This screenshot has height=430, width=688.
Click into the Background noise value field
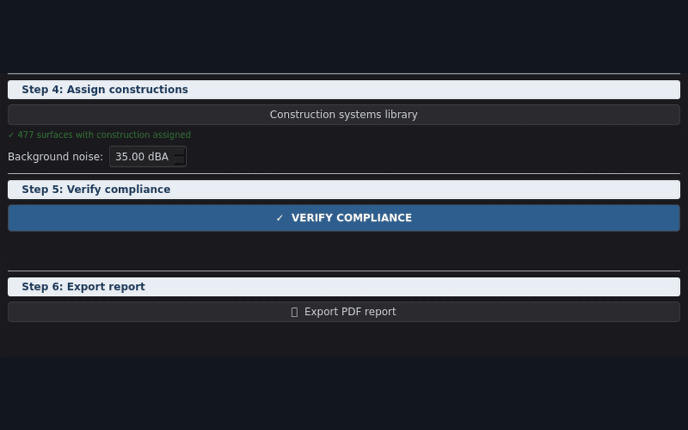tap(142, 157)
